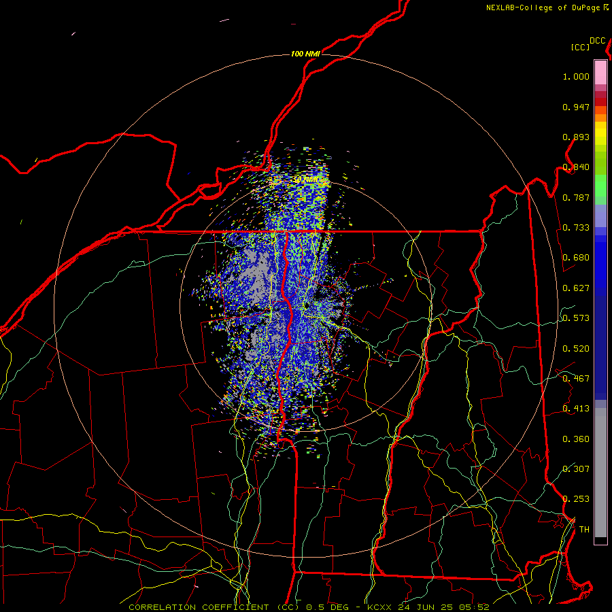Select the 0.733 legend value
The height and width of the screenshot is (612, 612).
(x=576, y=228)
